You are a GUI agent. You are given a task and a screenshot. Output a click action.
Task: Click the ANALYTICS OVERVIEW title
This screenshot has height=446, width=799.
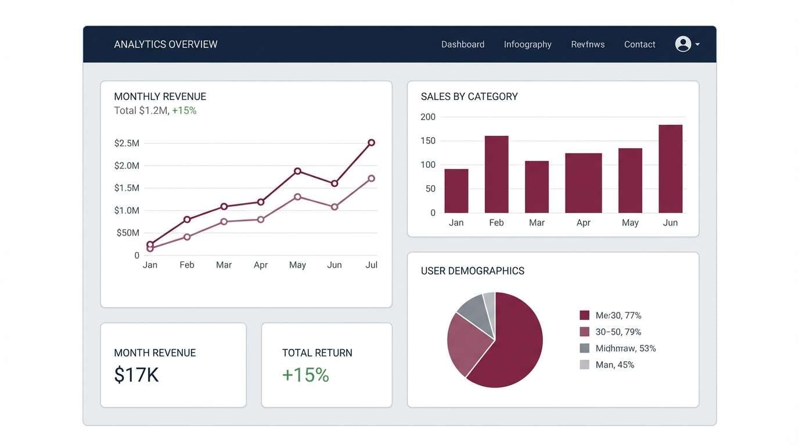[x=165, y=44]
